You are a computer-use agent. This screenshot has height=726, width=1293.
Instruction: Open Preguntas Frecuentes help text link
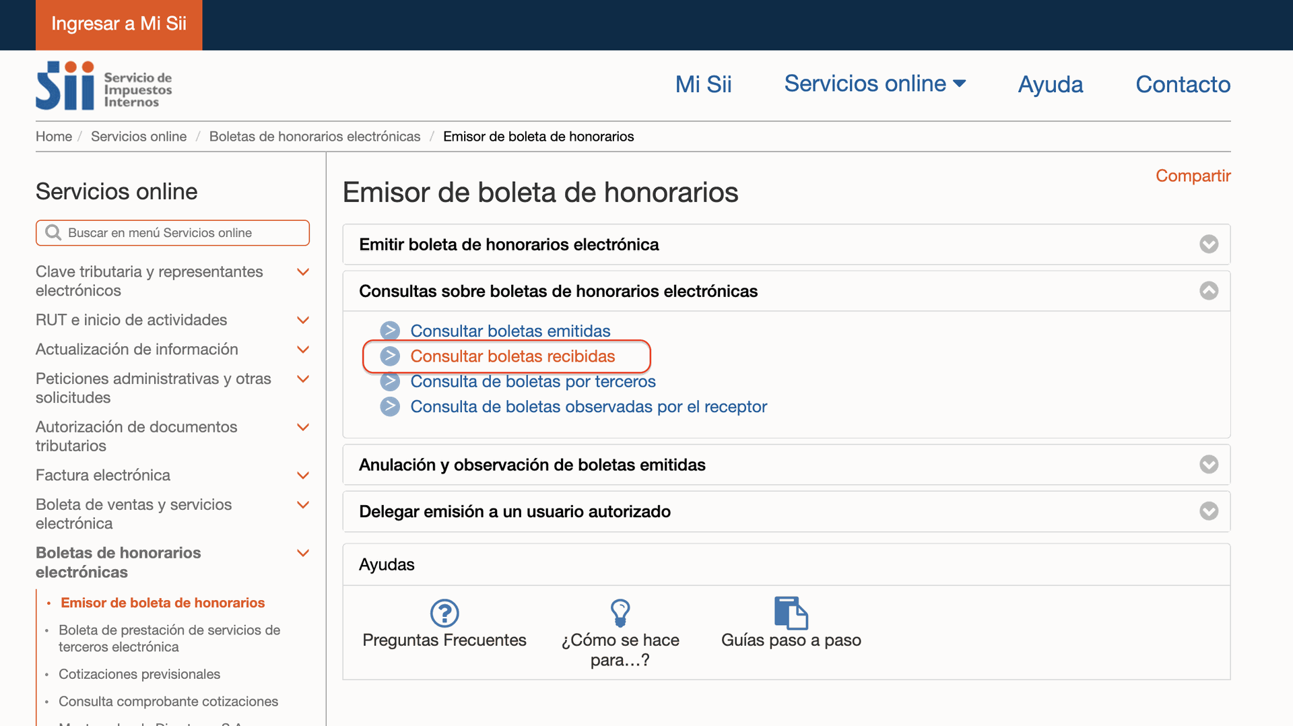(x=444, y=640)
